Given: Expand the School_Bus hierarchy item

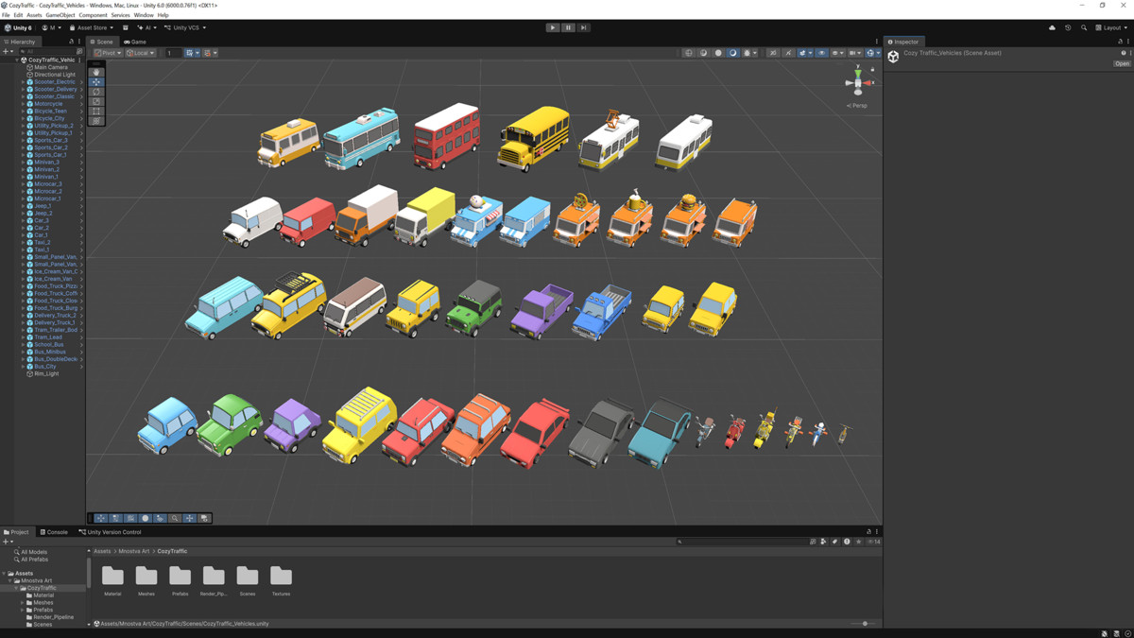Looking at the screenshot, I should click(23, 344).
